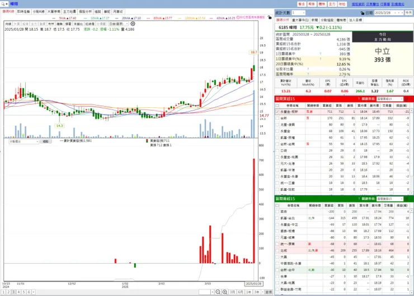Open 統計天數 dropdown
Viewport: 414px width, 296px height.
298,13
